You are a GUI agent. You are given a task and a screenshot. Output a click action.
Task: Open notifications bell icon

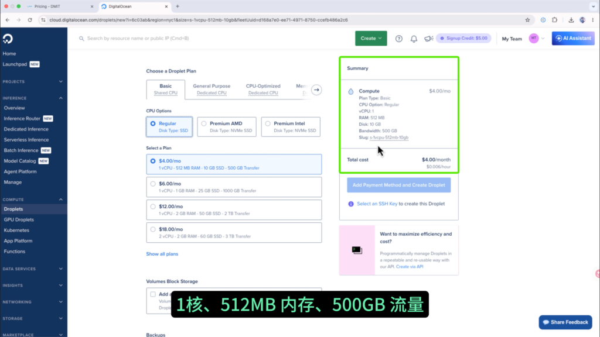click(x=414, y=39)
